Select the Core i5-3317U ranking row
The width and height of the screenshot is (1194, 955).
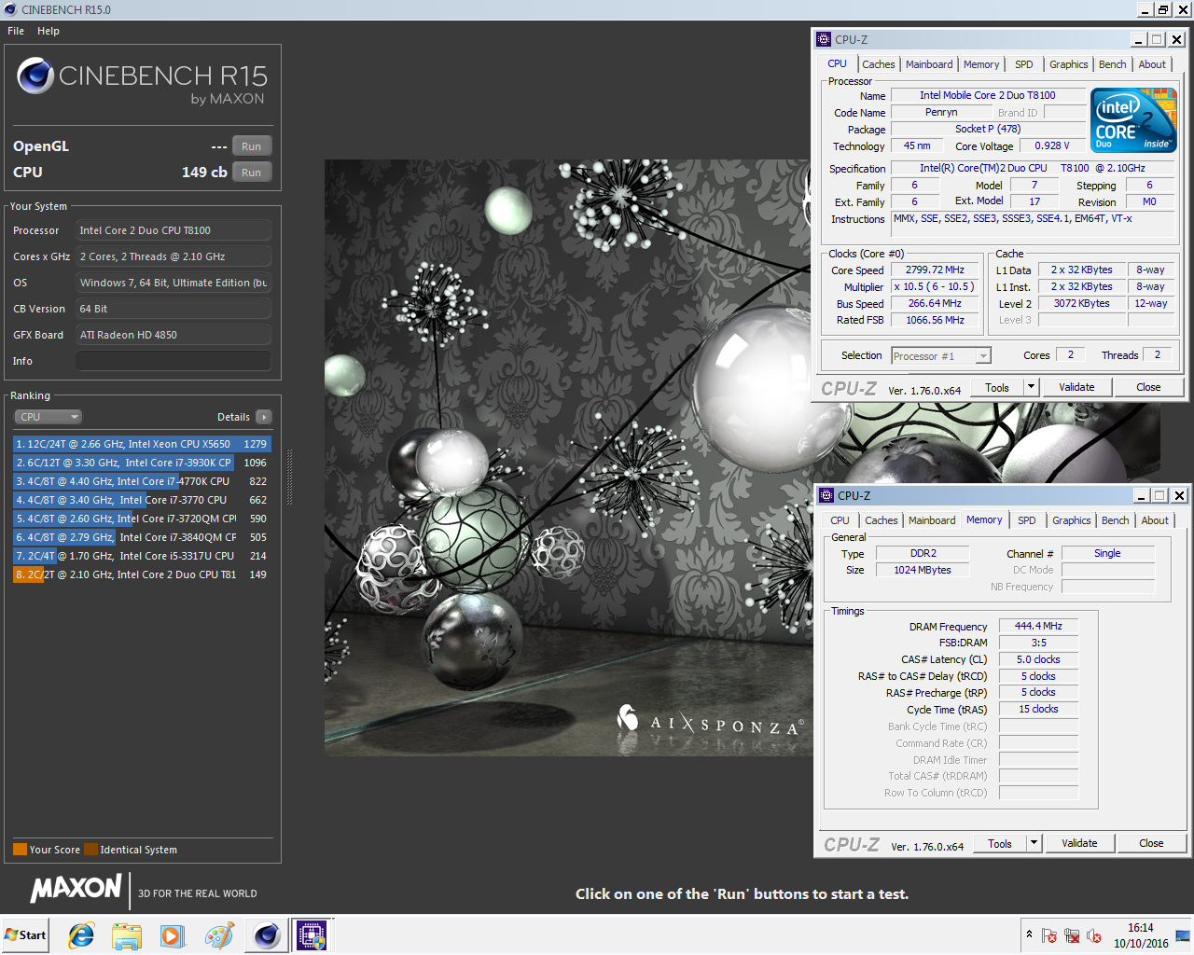point(142,556)
